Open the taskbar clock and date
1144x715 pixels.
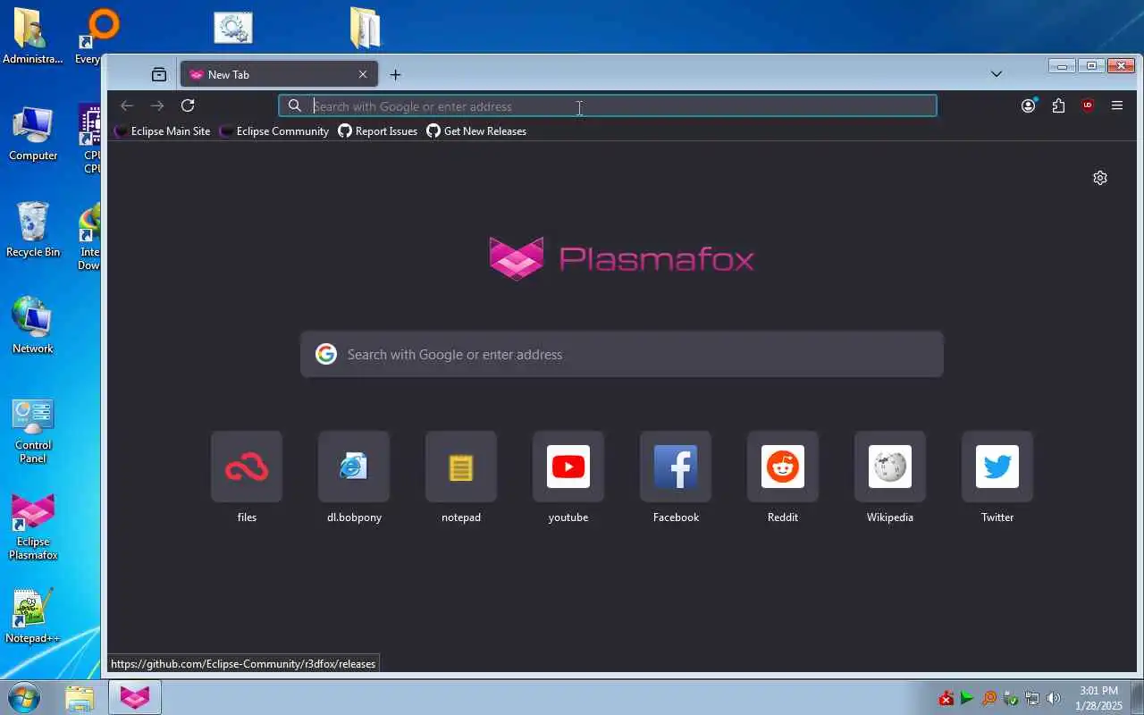[1098, 698]
